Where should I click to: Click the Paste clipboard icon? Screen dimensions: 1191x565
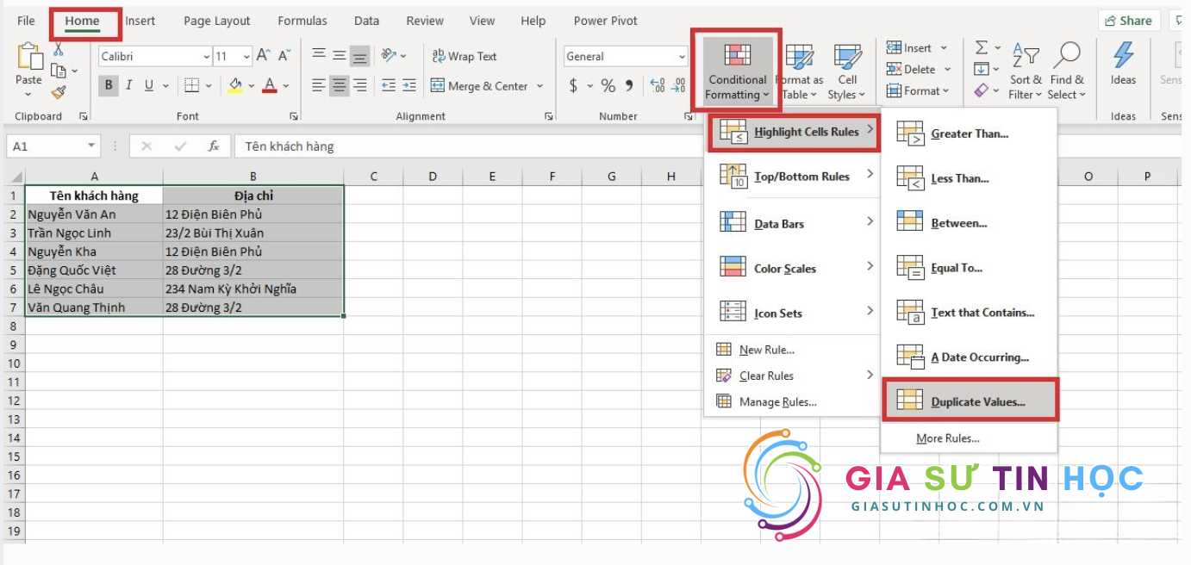[28, 57]
